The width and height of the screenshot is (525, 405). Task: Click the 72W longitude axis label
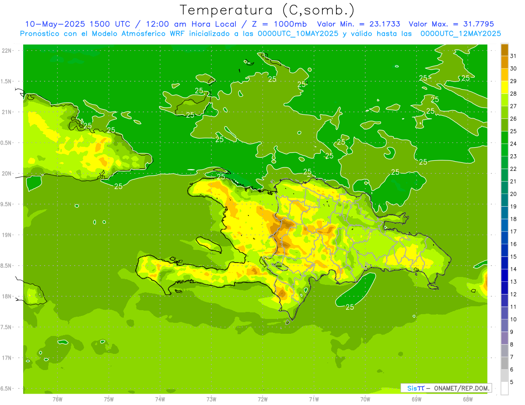coord(262,399)
